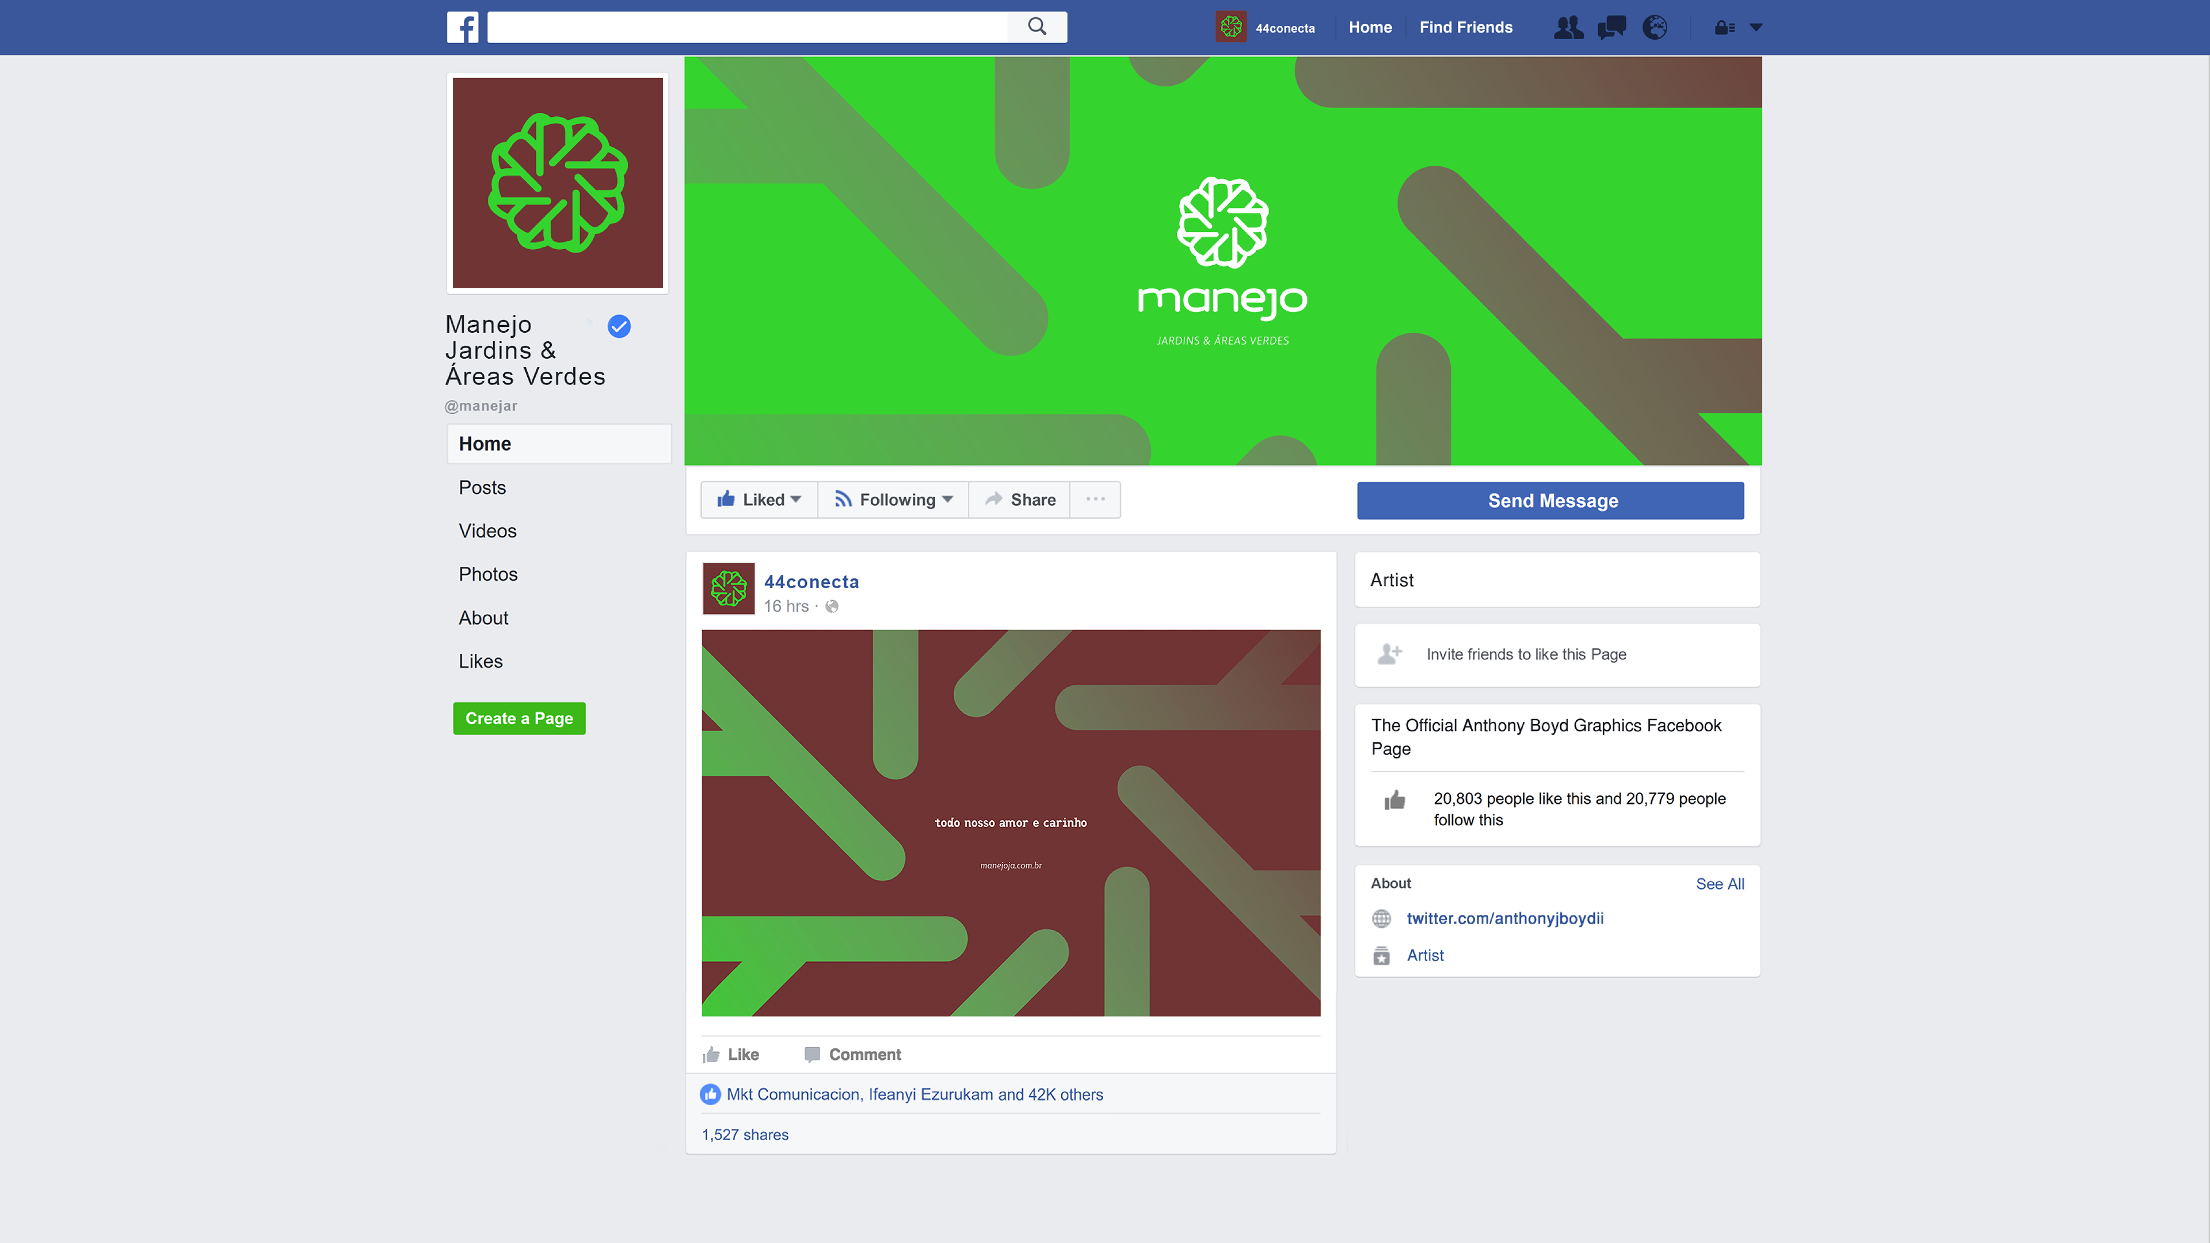Open friend requests icon

pos(1568,28)
